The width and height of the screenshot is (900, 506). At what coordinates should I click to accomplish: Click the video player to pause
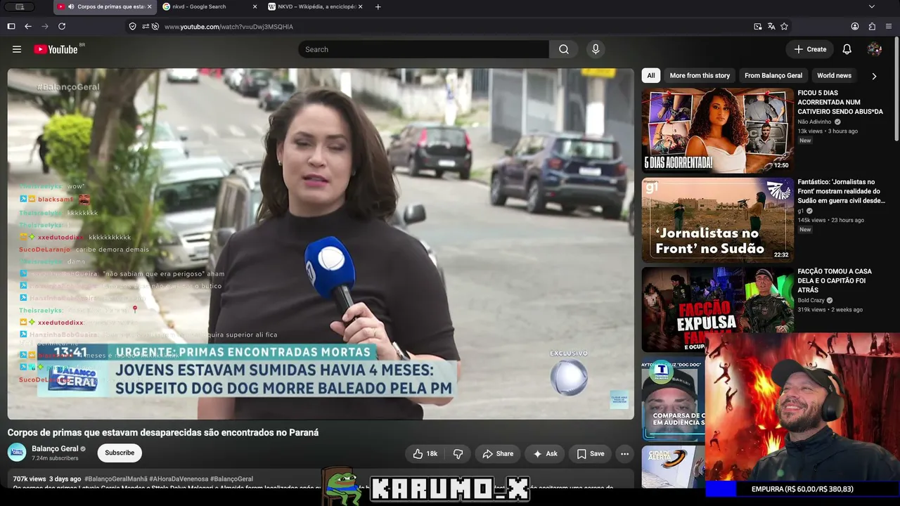click(x=321, y=244)
